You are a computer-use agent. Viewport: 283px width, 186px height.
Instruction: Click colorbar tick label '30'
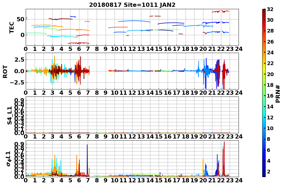270,20
